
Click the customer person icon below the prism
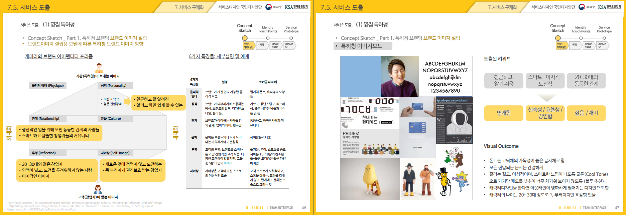click(98, 189)
